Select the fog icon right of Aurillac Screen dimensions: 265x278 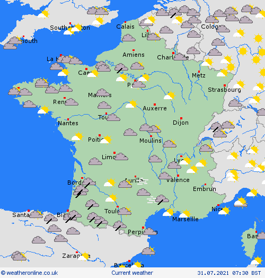(x=143, y=182)
